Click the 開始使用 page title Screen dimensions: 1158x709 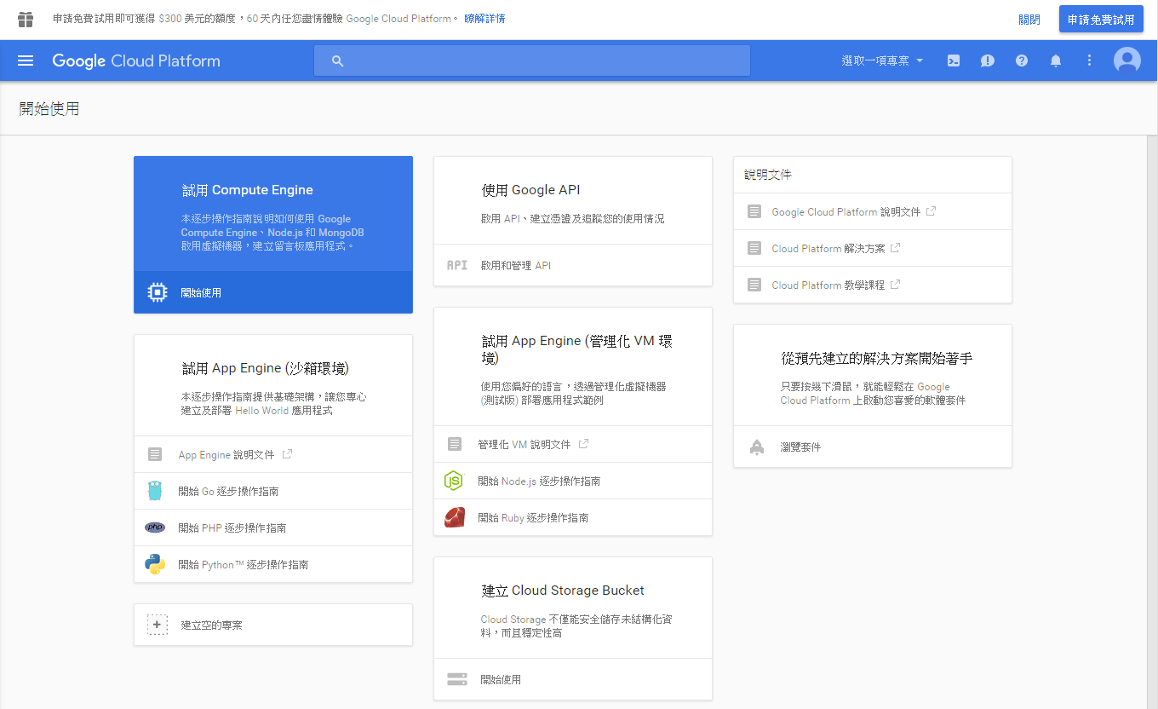click(x=49, y=109)
